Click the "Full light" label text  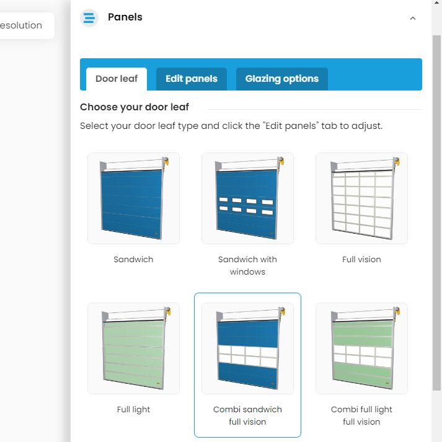tap(133, 409)
